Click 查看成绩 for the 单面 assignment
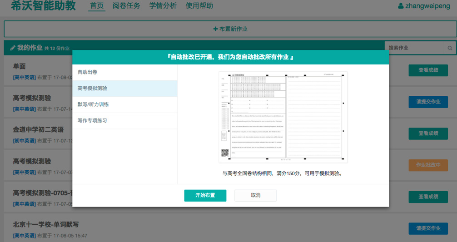This screenshot has width=457, height=242. point(428,70)
